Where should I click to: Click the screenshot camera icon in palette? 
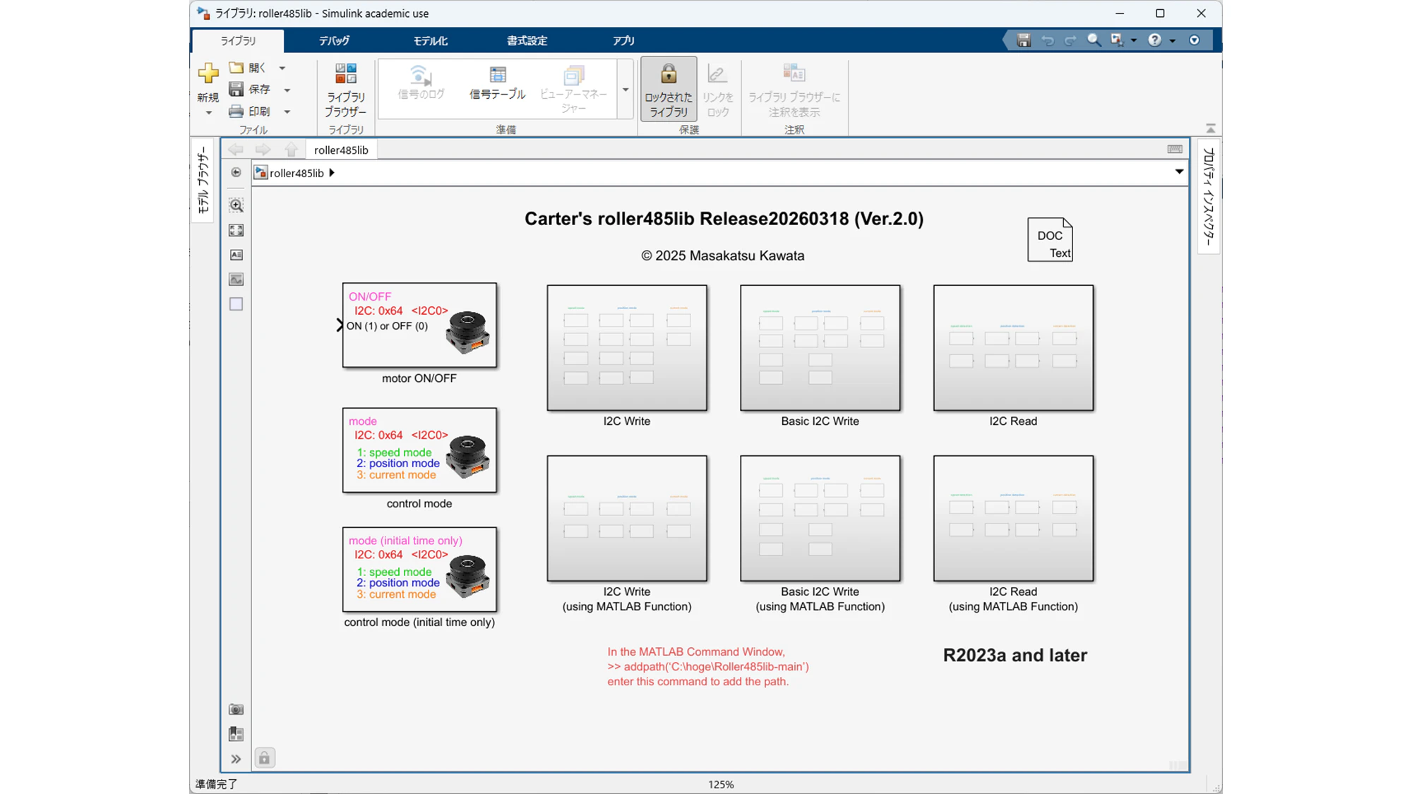236,709
